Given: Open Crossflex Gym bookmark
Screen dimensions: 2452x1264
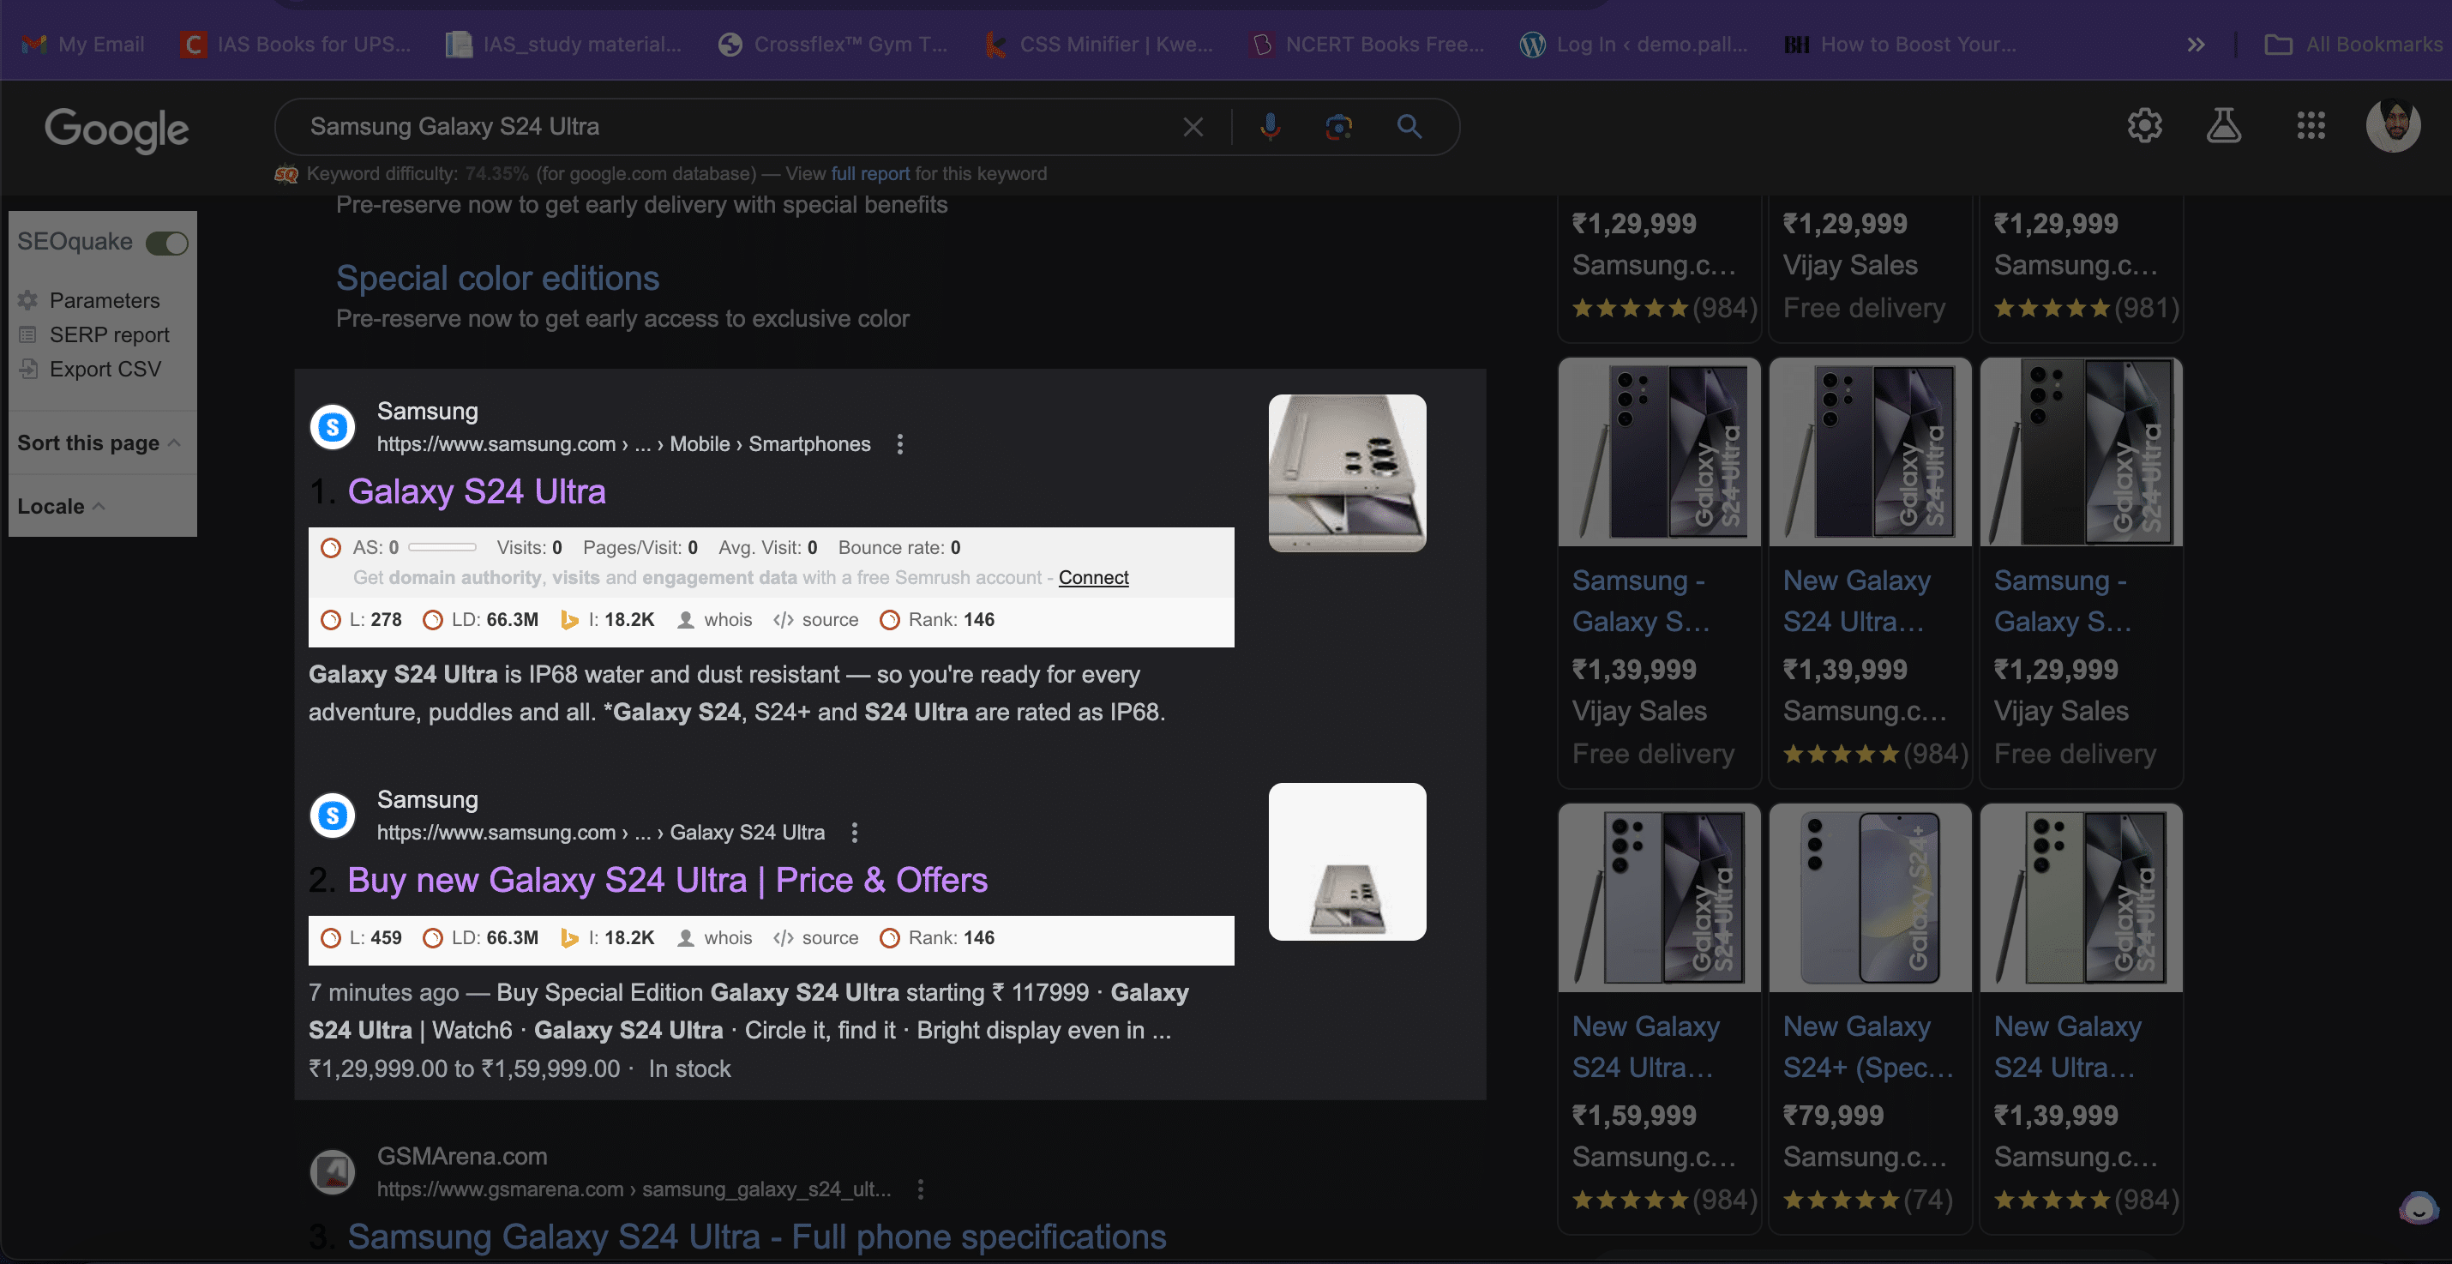Looking at the screenshot, I should pos(834,44).
